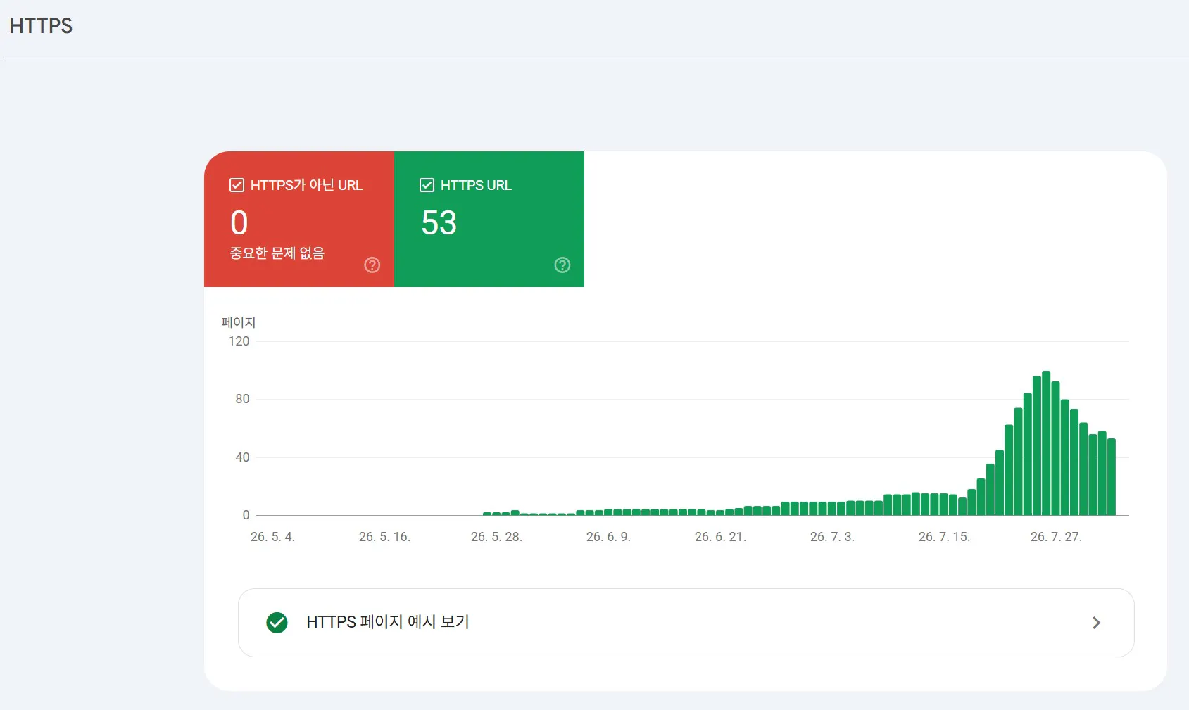Viewport: 1189px width, 710px height.
Task: Toggle the HTTPS URL checkbox
Action: pos(427,185)
